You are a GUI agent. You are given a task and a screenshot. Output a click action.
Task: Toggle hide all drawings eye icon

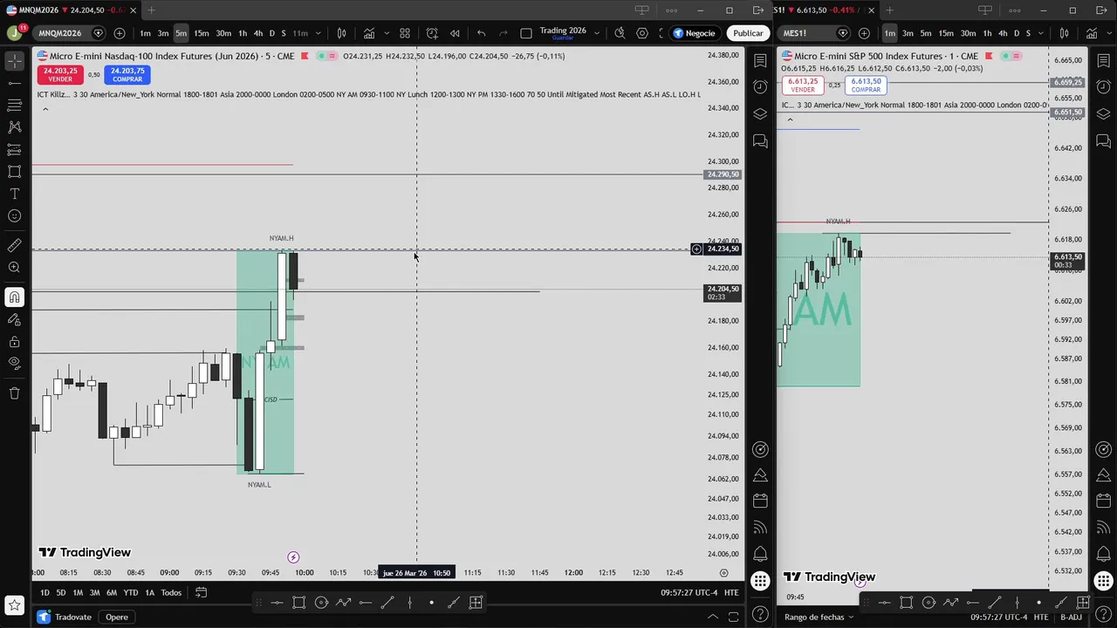(x=14, y=363)
